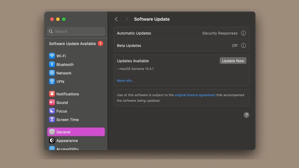Click the Search field in sidebar
299x168 pixels.
coord(76,31)
